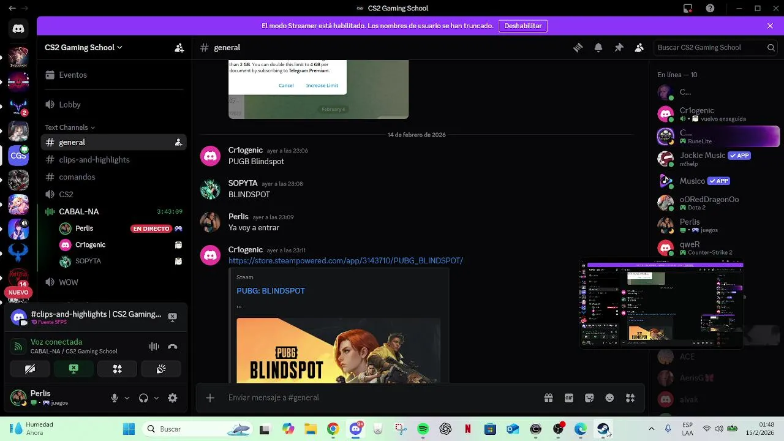
Task: Focus the Buscar CS2 Gaming School search field
Action: [x=715, y=48]
